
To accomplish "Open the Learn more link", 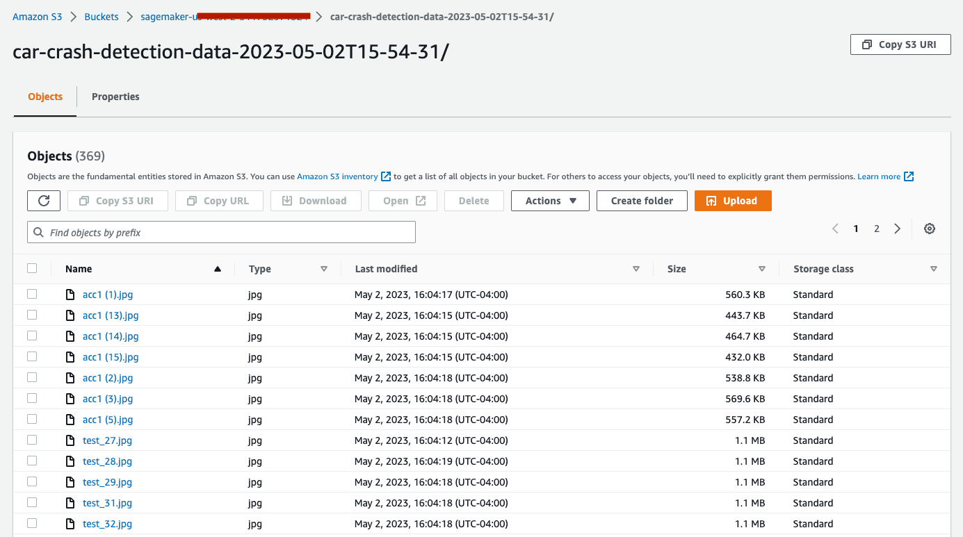I will [x=879, y=176].
